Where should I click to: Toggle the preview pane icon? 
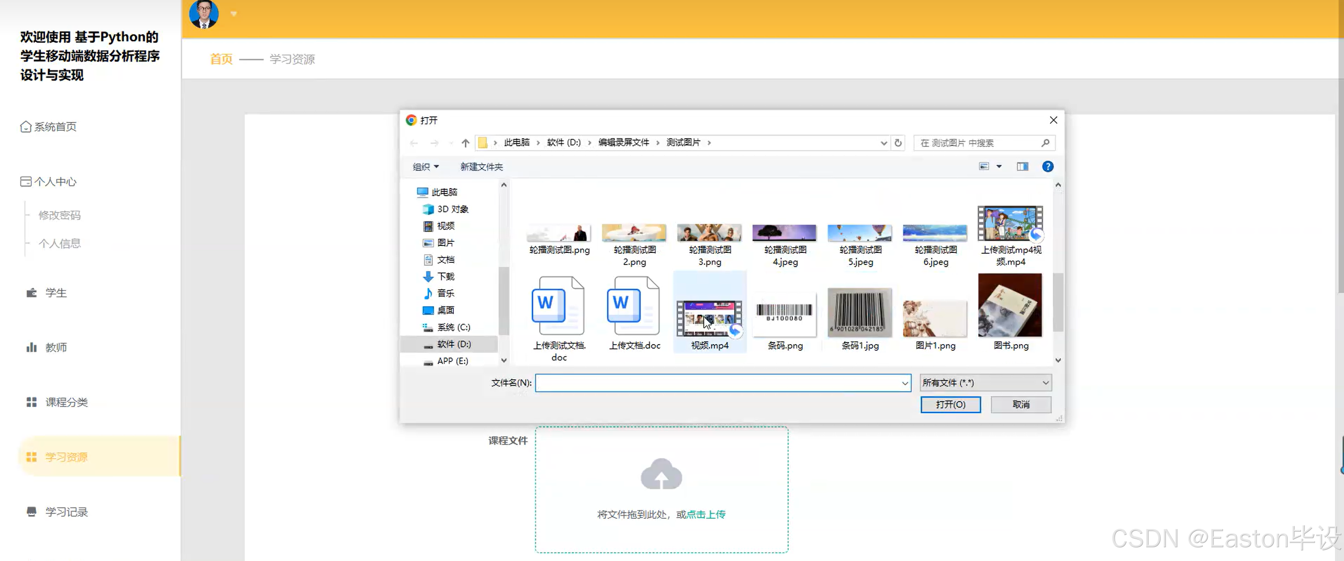1022,166
